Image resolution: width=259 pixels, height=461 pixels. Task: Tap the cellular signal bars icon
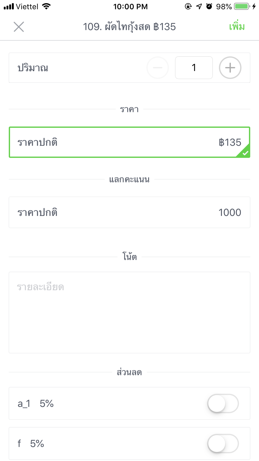click(9, 6)
